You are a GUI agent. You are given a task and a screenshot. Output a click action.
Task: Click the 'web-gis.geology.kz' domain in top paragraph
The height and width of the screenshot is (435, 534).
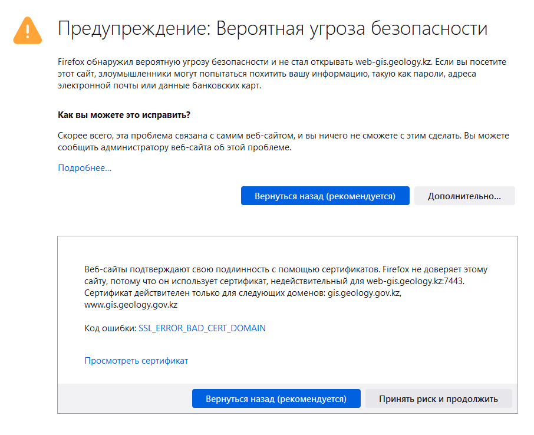point(391,62)
